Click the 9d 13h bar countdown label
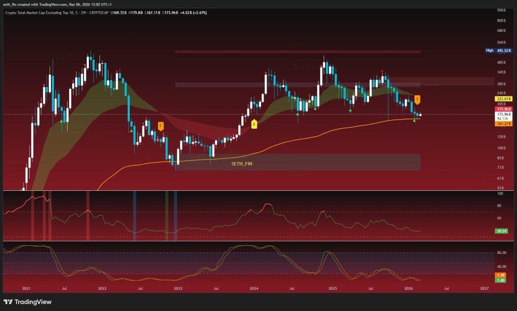 [x=504, y=118]
